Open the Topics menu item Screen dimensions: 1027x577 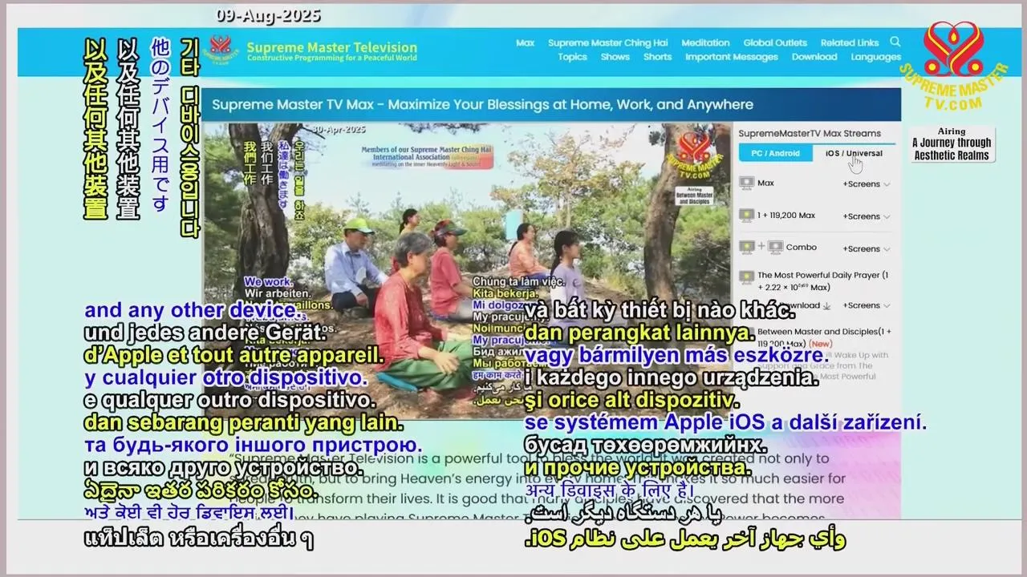[x=573, y=57]
